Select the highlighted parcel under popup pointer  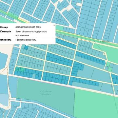(26, 48)
